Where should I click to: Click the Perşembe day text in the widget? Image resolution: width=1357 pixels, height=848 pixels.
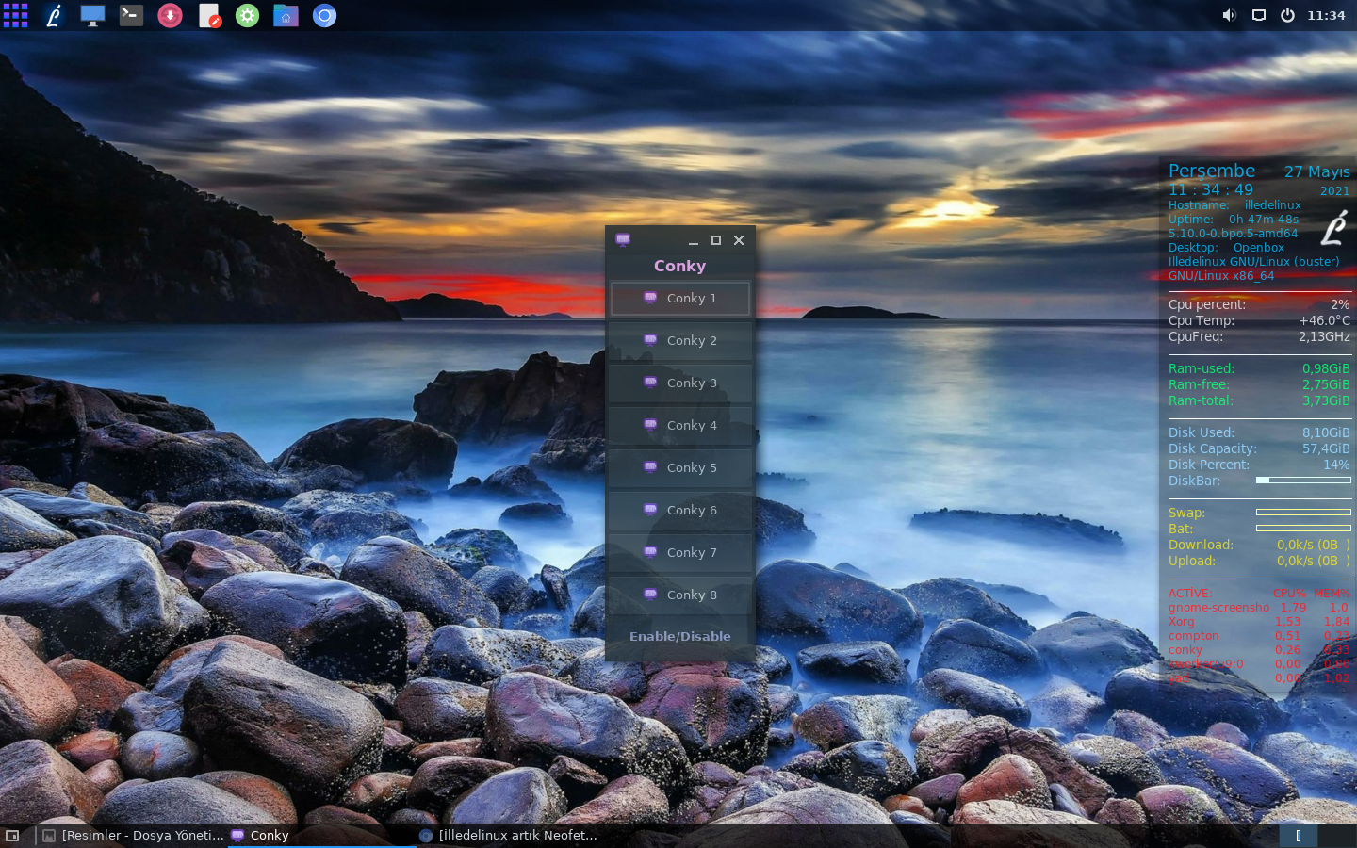click(x=1212, y=171)
